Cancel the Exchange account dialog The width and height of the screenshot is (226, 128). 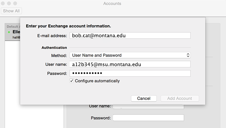pyautogui.click(x=144, y=98)
